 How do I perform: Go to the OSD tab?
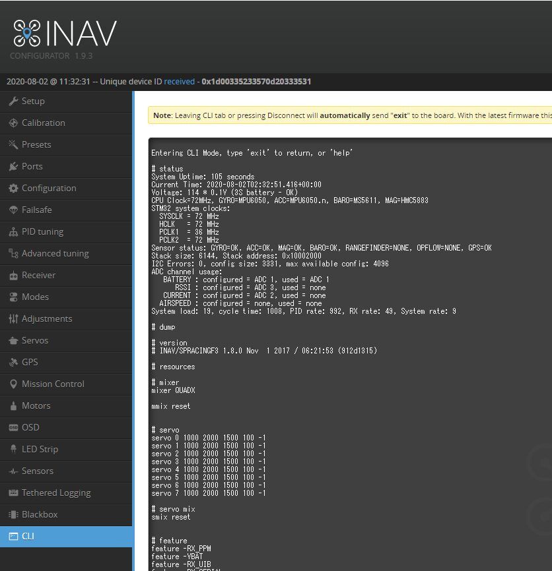[66, 427]
